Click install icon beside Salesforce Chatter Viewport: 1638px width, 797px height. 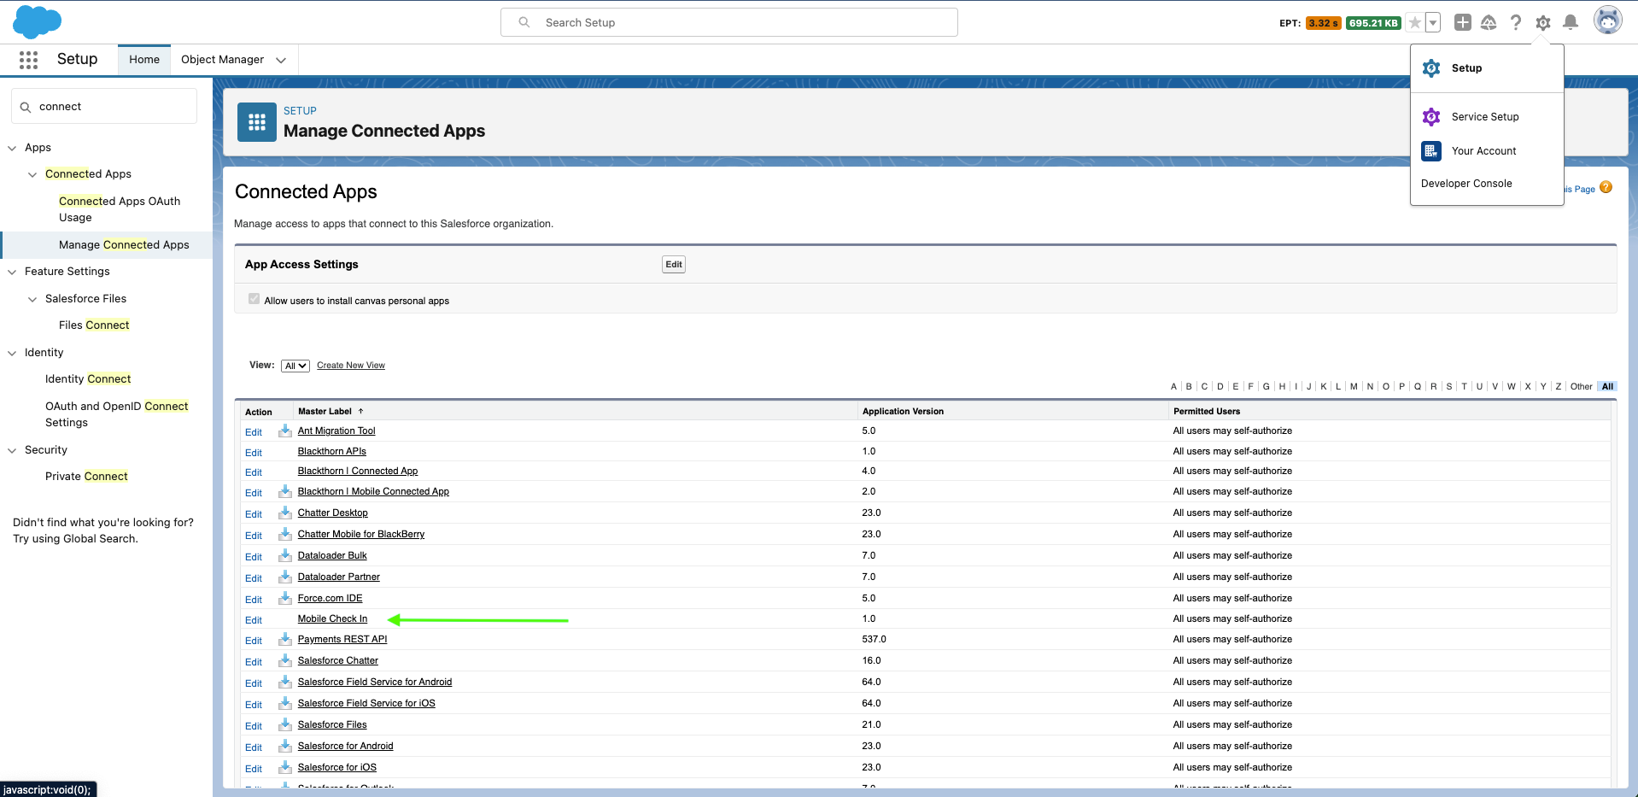click(x=285, y=660)
